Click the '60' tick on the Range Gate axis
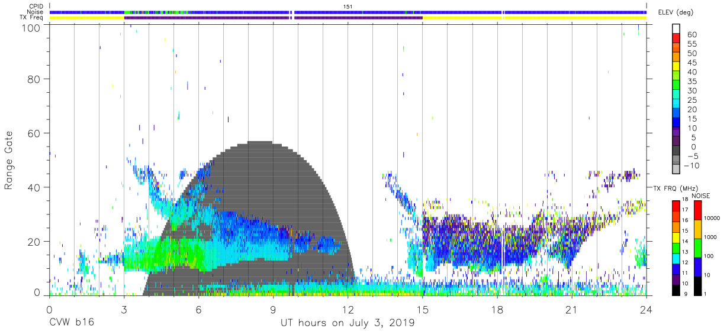Viewport: 727px width, 335px height. 33,133
